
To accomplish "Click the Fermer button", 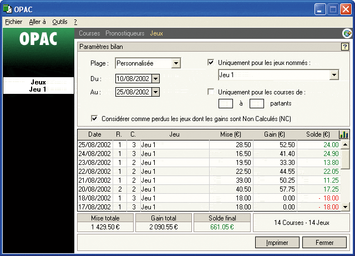I will 324,243.
